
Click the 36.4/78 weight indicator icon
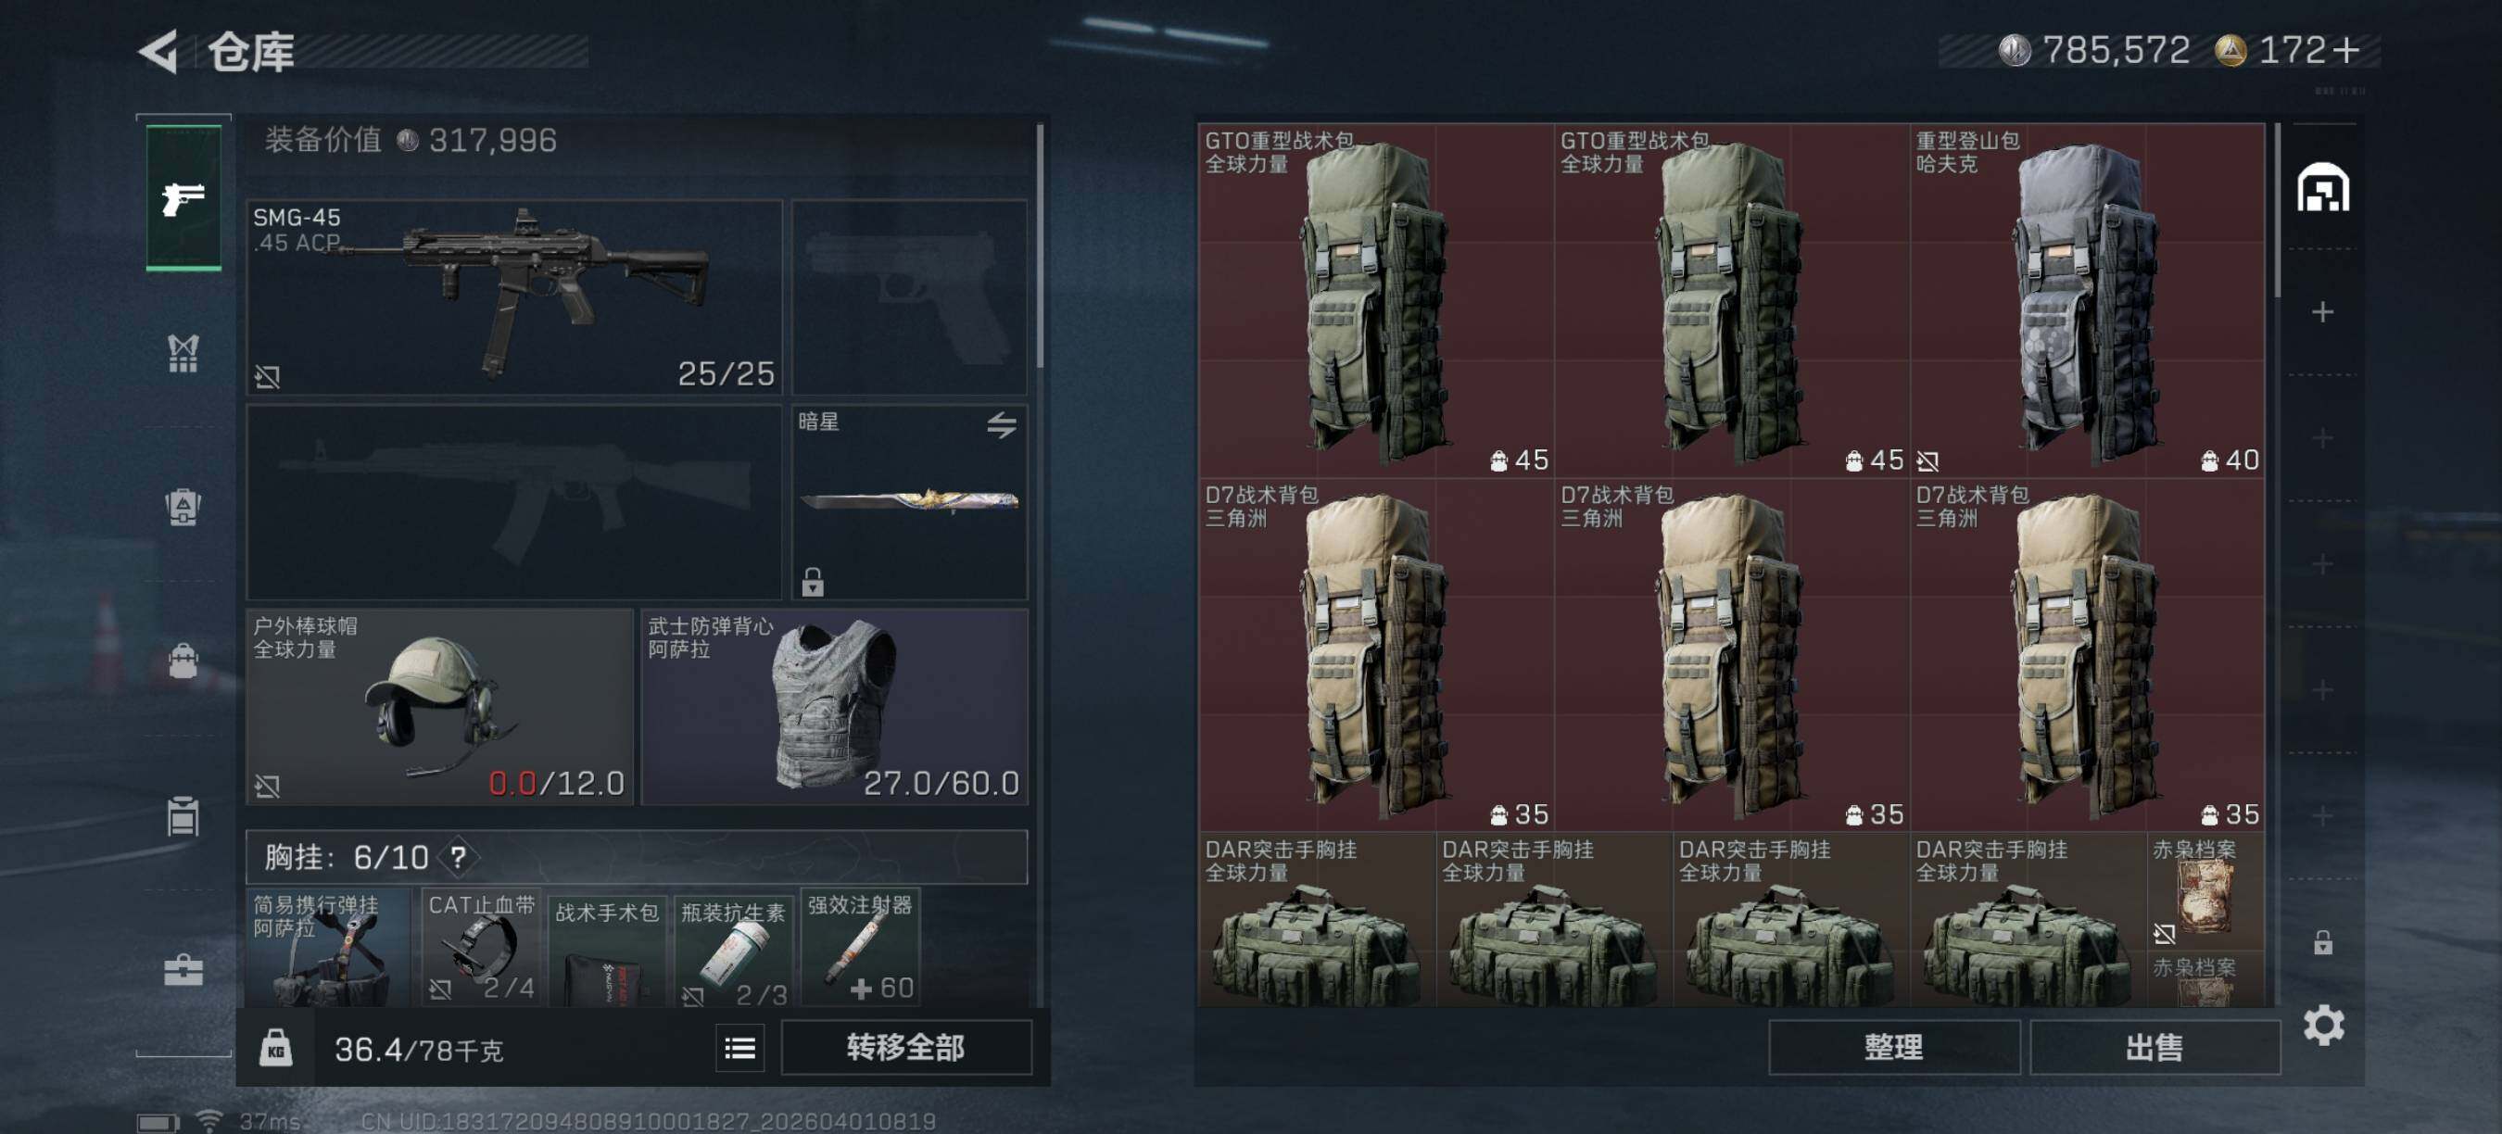pos(276,1049)
